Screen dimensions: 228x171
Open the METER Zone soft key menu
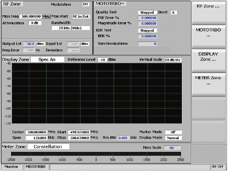pyautogui.click(x=209, y=85)
